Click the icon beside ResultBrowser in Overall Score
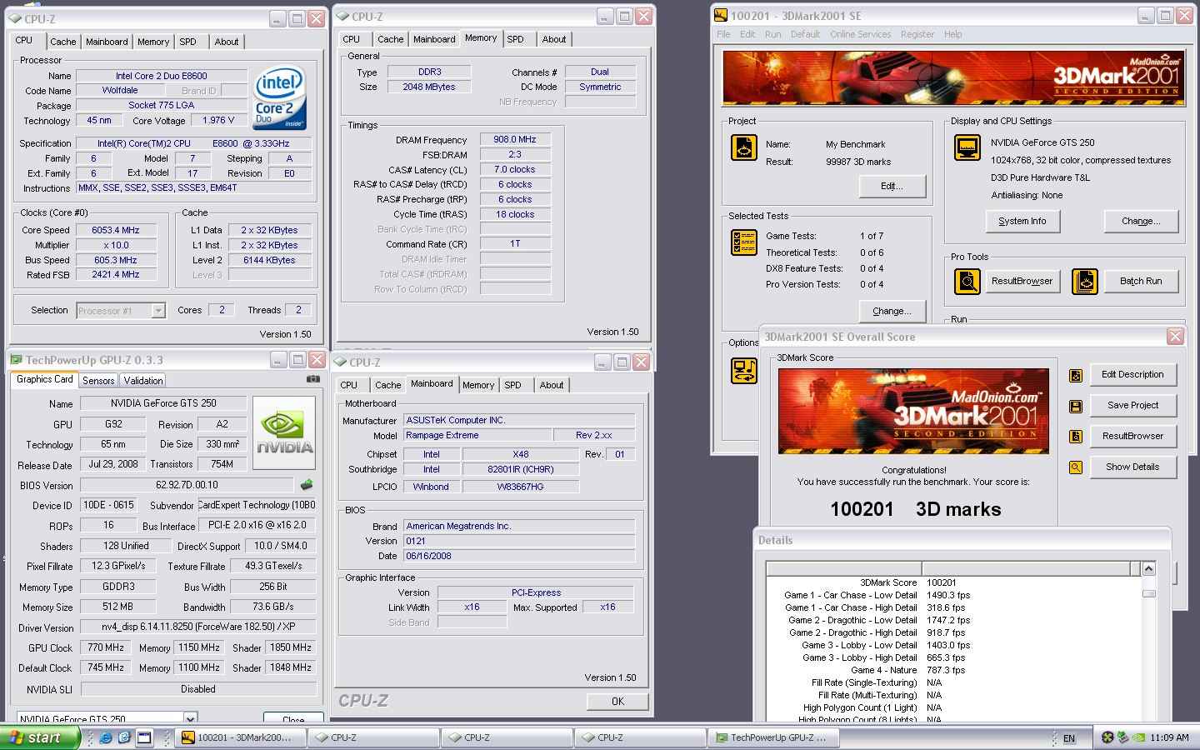The height and width of the screenshot is (750, 1200). pos(1076,436)
